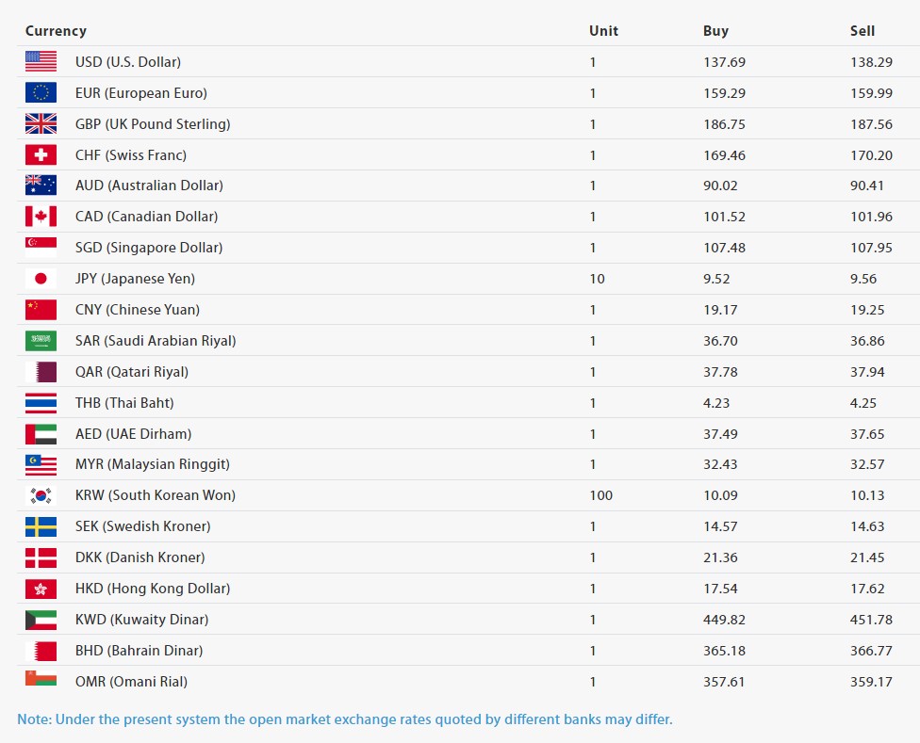
Task: Click the Sell column header
Action: (862, 31)
